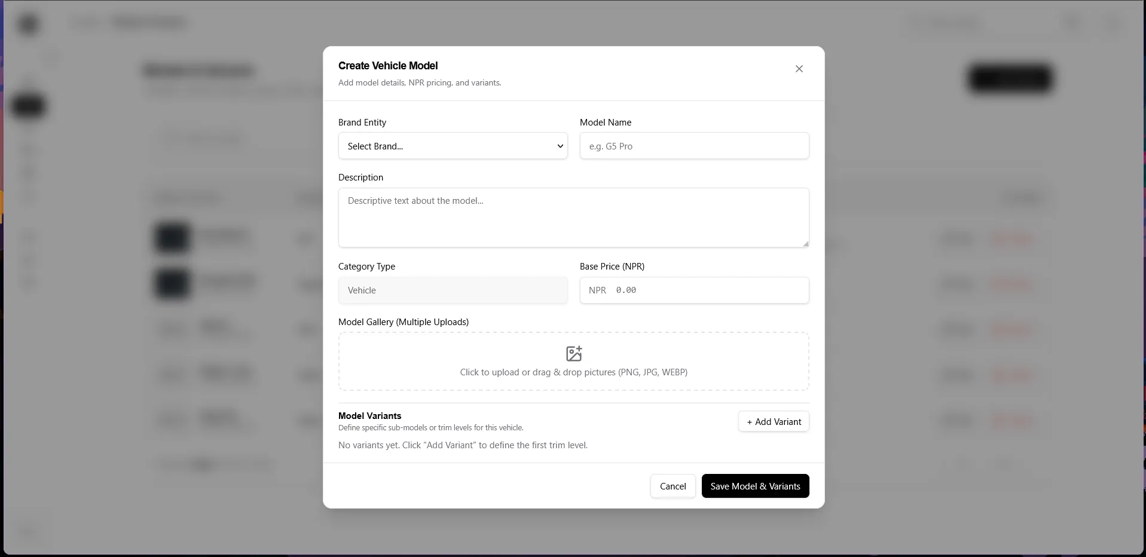The height and width of the screenshot is (557, 1146).
Task: Click the Model Variants heading
Action: coord(369,416)
